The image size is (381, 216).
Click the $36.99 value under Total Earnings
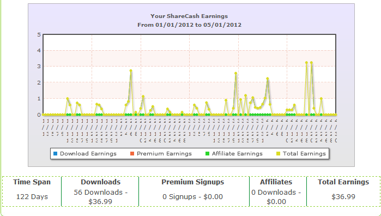[x=343, y=196]
